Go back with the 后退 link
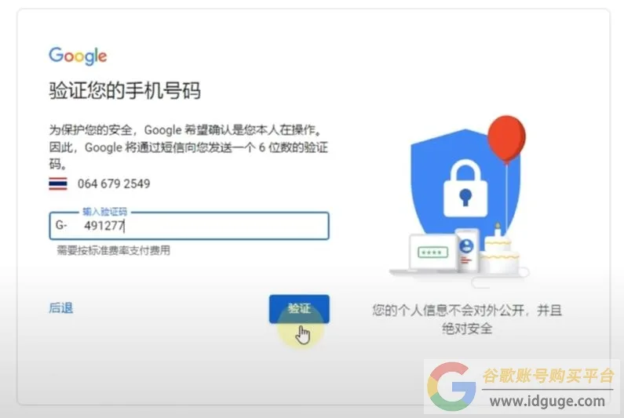 click(61, 308)
